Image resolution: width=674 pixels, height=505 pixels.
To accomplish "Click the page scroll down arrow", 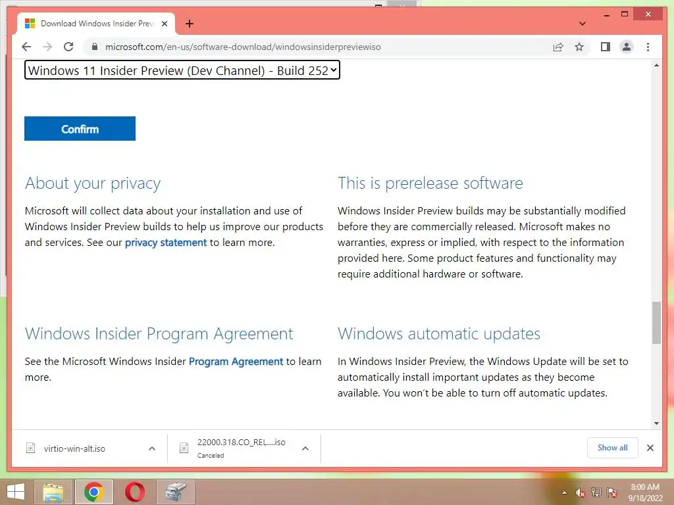I will pos(656,423).
